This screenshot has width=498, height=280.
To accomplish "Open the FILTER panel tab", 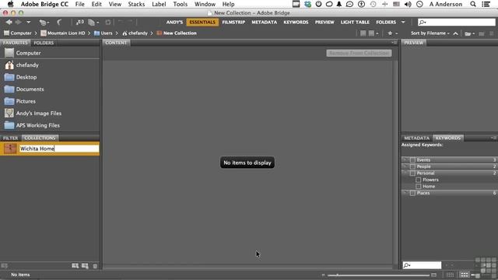I will (x=10, y=138).
